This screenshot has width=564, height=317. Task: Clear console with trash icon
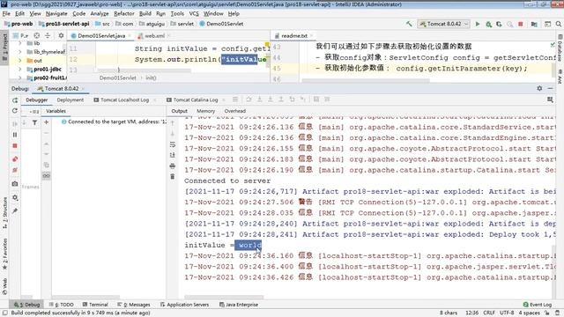click(173, 176)
